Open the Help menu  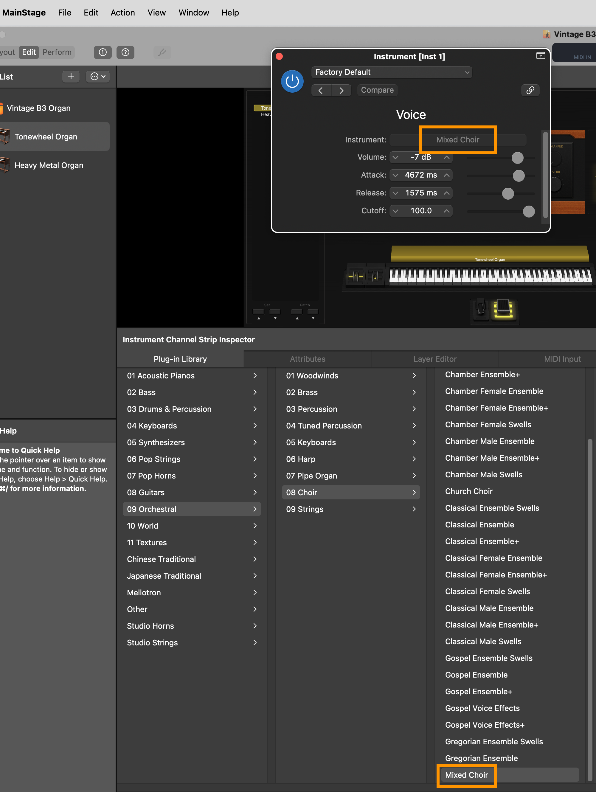(230, 13)
